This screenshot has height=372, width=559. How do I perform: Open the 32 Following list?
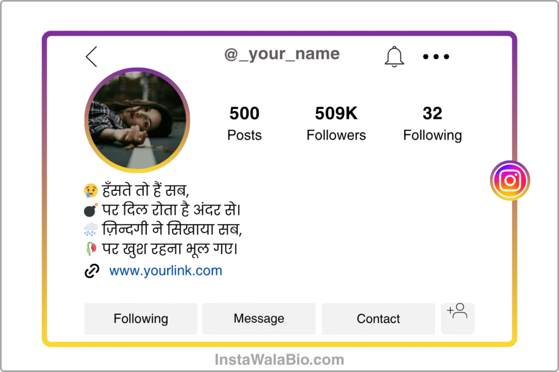(432, 123)
